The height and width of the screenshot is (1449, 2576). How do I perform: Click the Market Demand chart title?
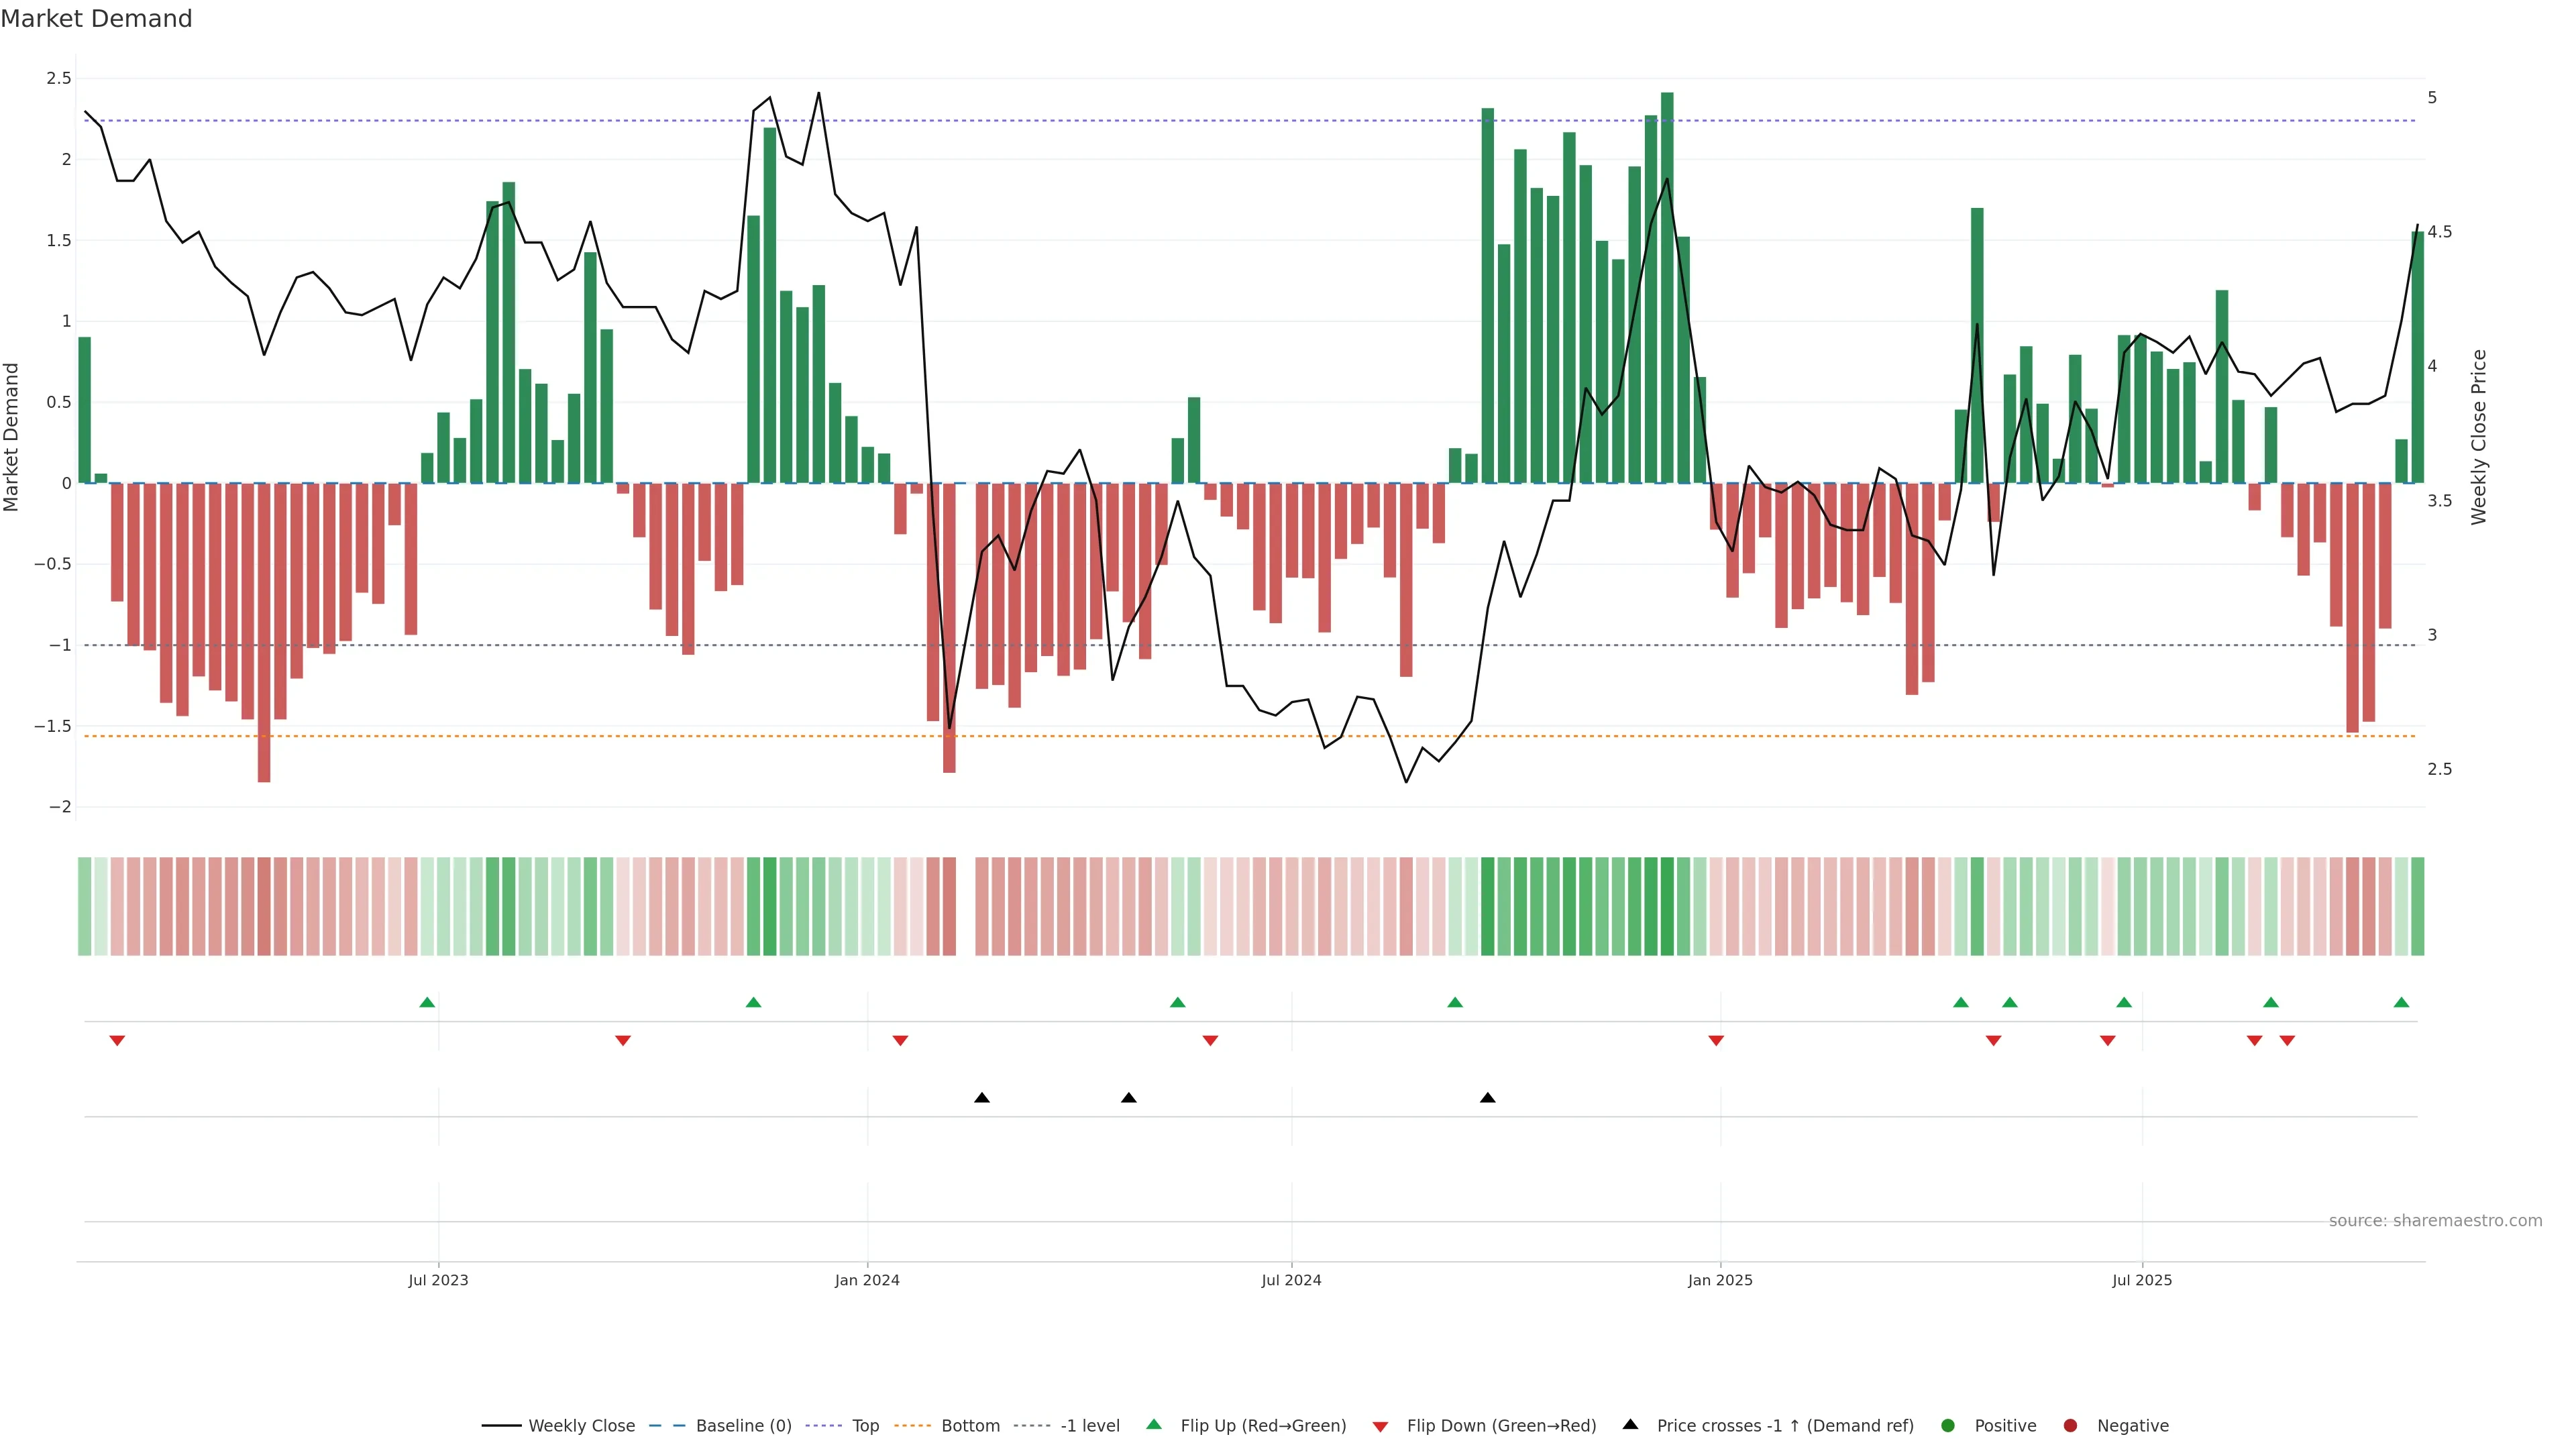click(x=96, y=19)
